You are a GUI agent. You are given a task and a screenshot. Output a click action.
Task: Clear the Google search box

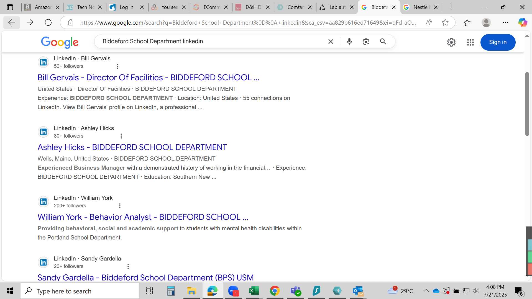click(x=331, y=42)
